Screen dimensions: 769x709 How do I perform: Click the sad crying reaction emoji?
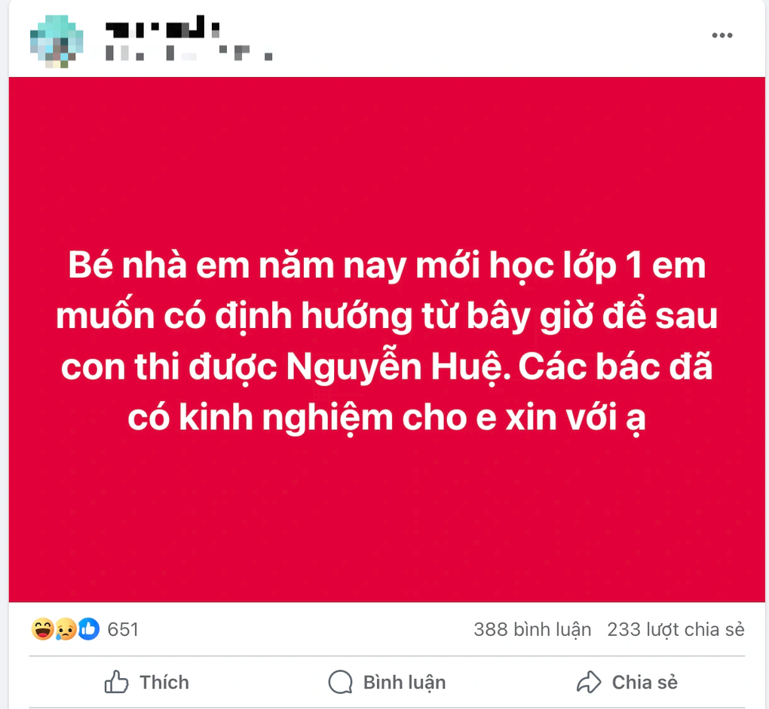pos(66,629)
